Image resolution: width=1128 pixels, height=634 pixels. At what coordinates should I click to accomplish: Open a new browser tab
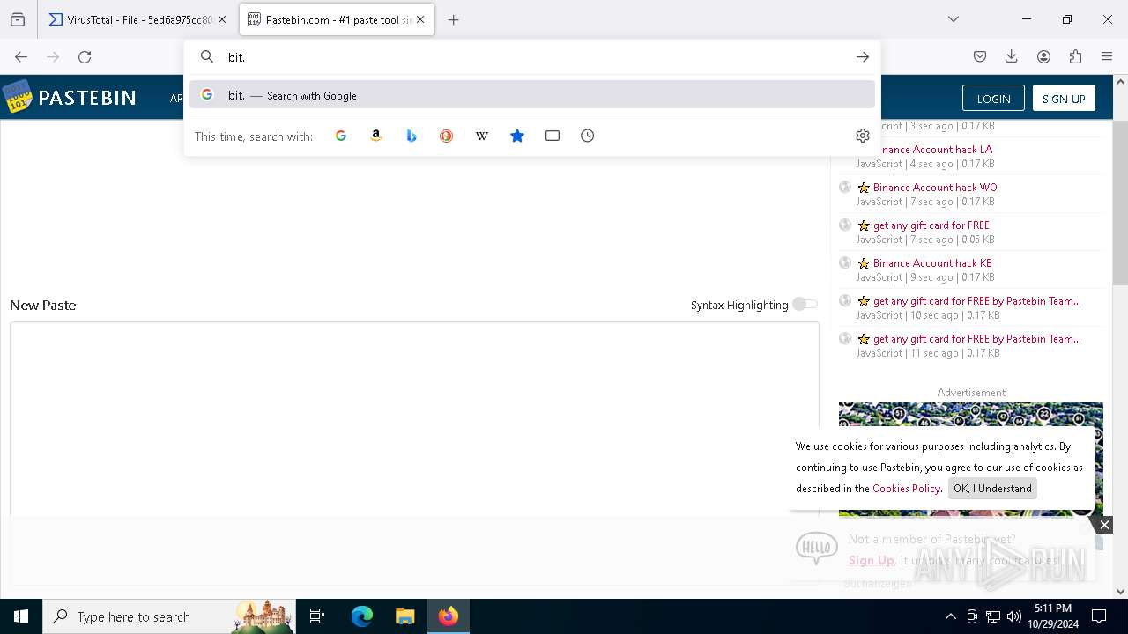click(x=453, y=19)
